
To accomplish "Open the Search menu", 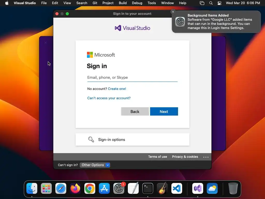I will [x=82, y=3].
